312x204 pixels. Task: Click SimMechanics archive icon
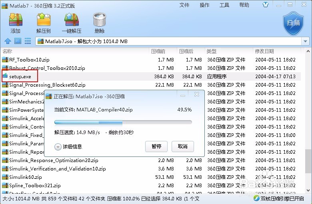pos(5,101)
